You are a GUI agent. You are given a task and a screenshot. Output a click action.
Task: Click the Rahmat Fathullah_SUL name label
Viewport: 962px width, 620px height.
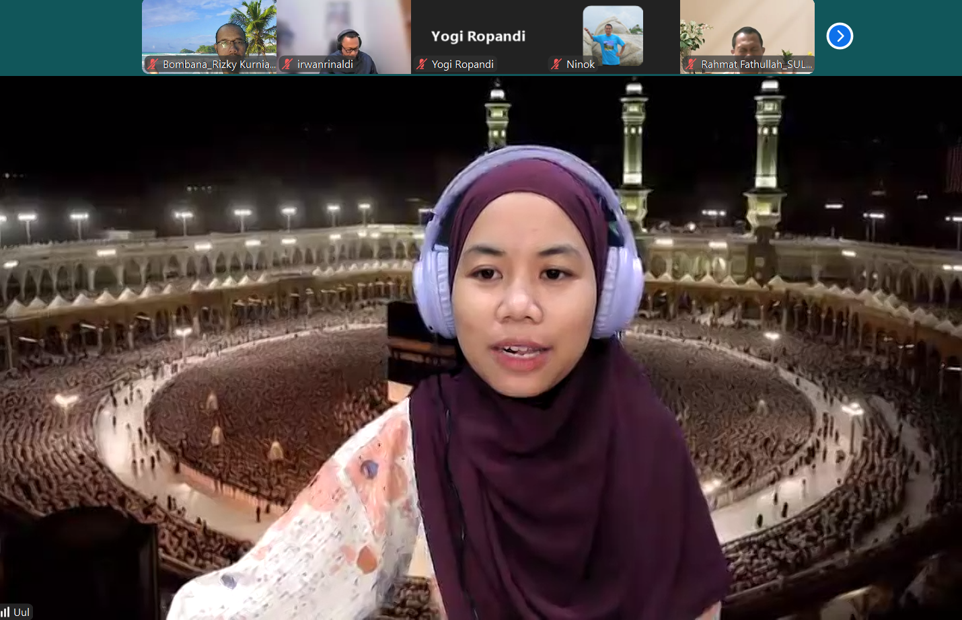click(756, 65)
